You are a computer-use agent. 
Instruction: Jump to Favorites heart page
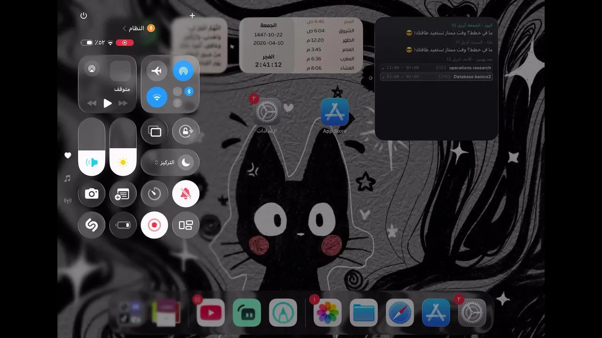tap(68, 155)
